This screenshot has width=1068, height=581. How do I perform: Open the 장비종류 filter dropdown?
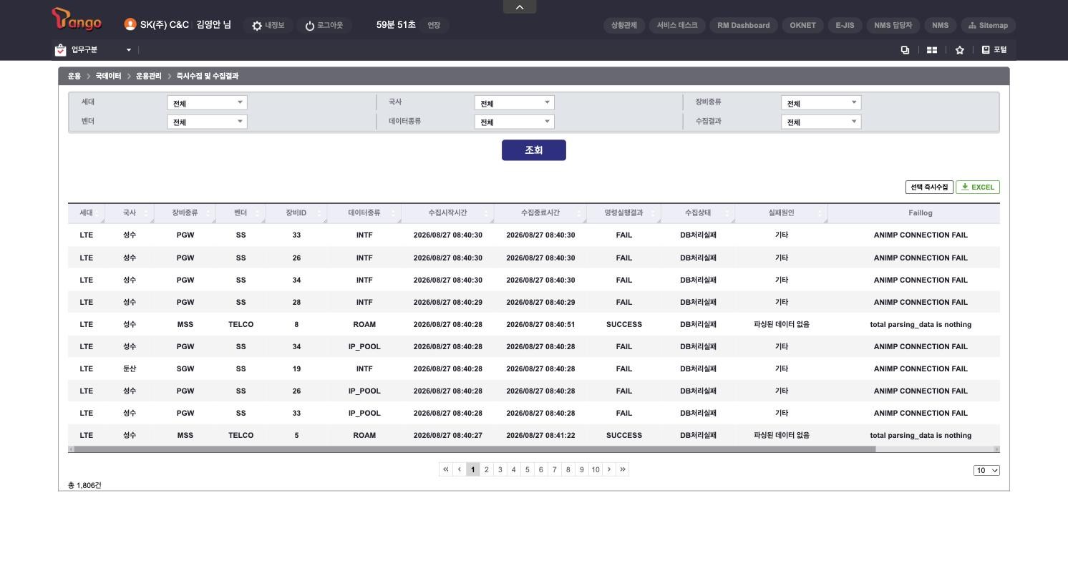coord(821,103)
